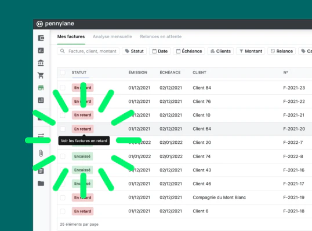Open the paperclip attachments icon
Screen dimensions: 312x231
[41, 153]
